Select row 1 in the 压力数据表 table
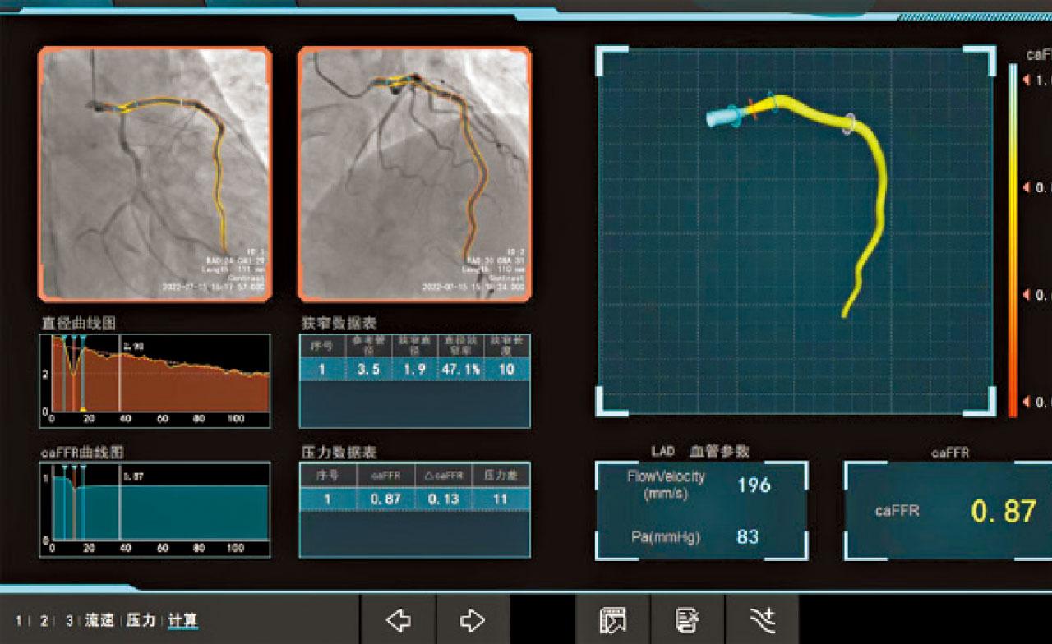This screenshot has height=644, width=1052. tap(414, 499)
